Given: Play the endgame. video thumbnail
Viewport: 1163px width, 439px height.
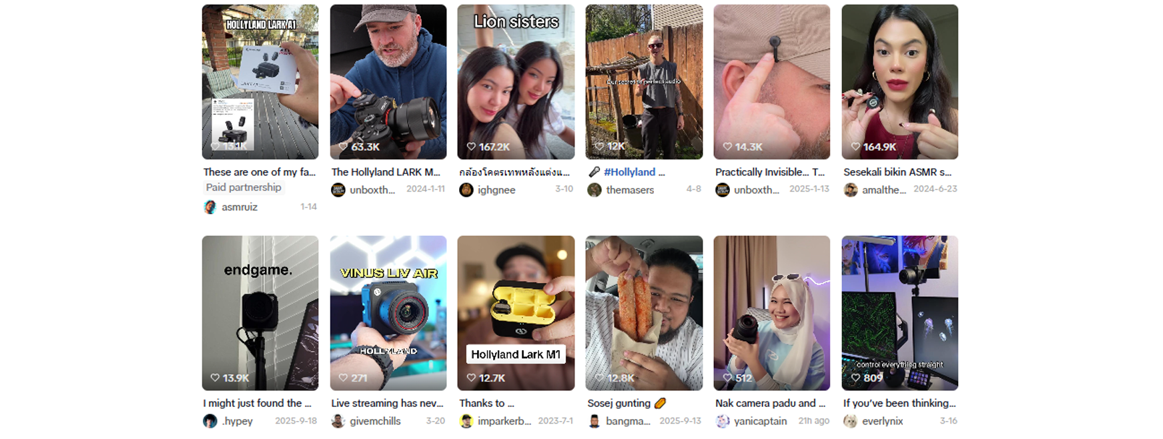Looking at the screenshot, I should (260, 313).
